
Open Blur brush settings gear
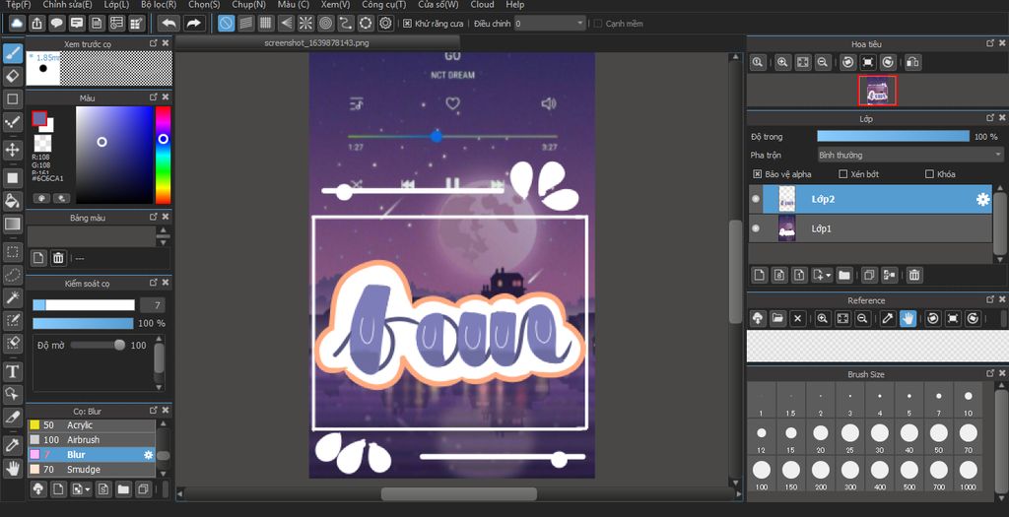[148, 455]
